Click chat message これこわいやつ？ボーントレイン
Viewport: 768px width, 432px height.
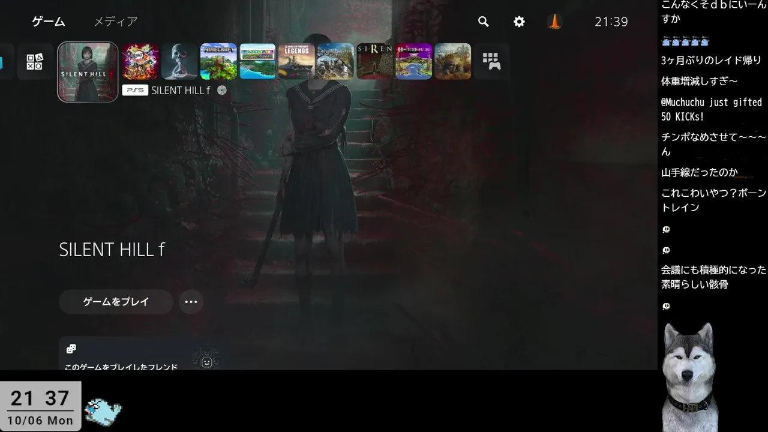(x=713, y=200)
